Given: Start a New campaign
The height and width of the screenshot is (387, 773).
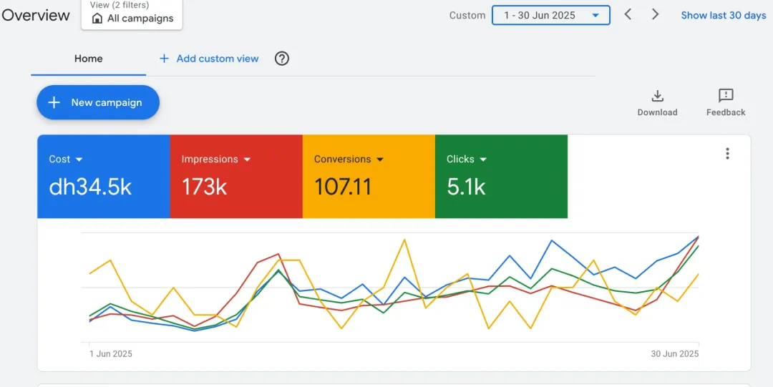Looking at the screenshot, I should tap(98, 102).
